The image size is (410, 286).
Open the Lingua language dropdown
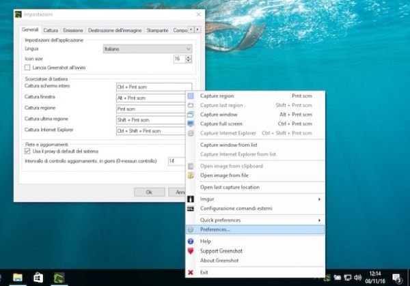[146, 49]
